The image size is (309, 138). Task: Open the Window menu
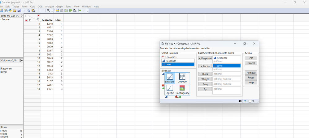pos(86,6)
